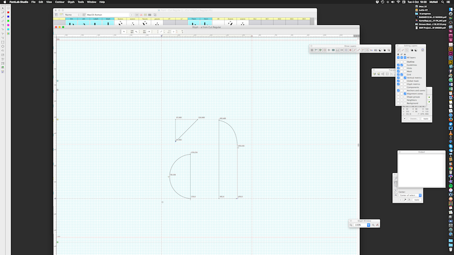
Task: Click the red square icon in Show Layers
Action: 325,50
